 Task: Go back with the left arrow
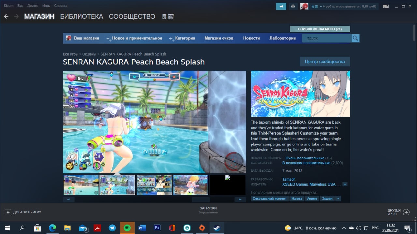pyautogui.click(x=6, y=16)
